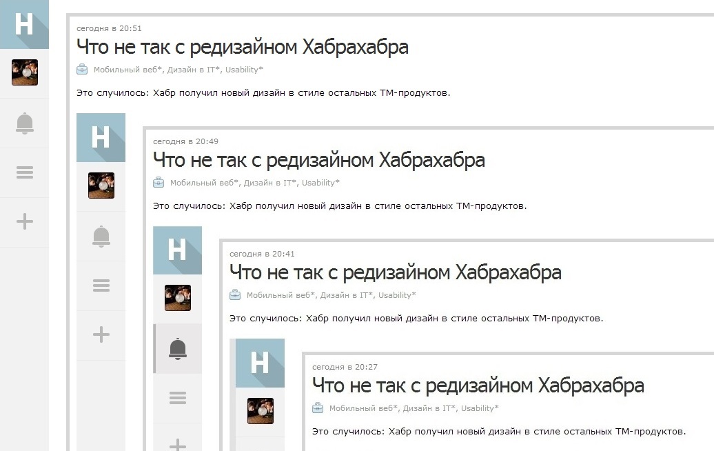The image size is (714, 451).
Task: Open 'Usability*' hub in the 20:41 post
Action: point(397,295)
